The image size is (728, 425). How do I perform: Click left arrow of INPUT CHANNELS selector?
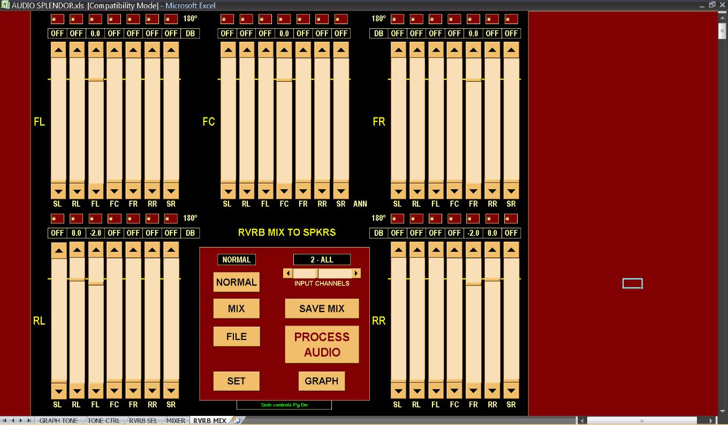coord(288,273)
